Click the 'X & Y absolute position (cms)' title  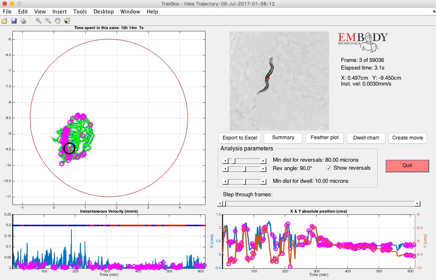point(318,211)
